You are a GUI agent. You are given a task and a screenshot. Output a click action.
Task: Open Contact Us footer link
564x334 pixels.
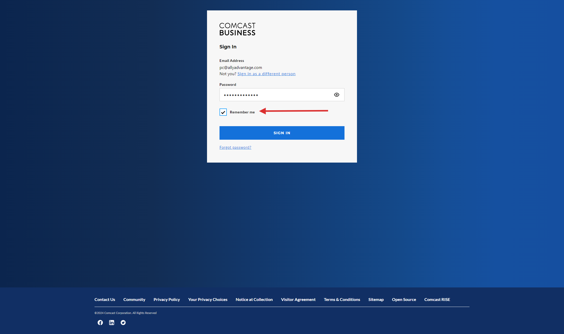click(x=105, y=300)
